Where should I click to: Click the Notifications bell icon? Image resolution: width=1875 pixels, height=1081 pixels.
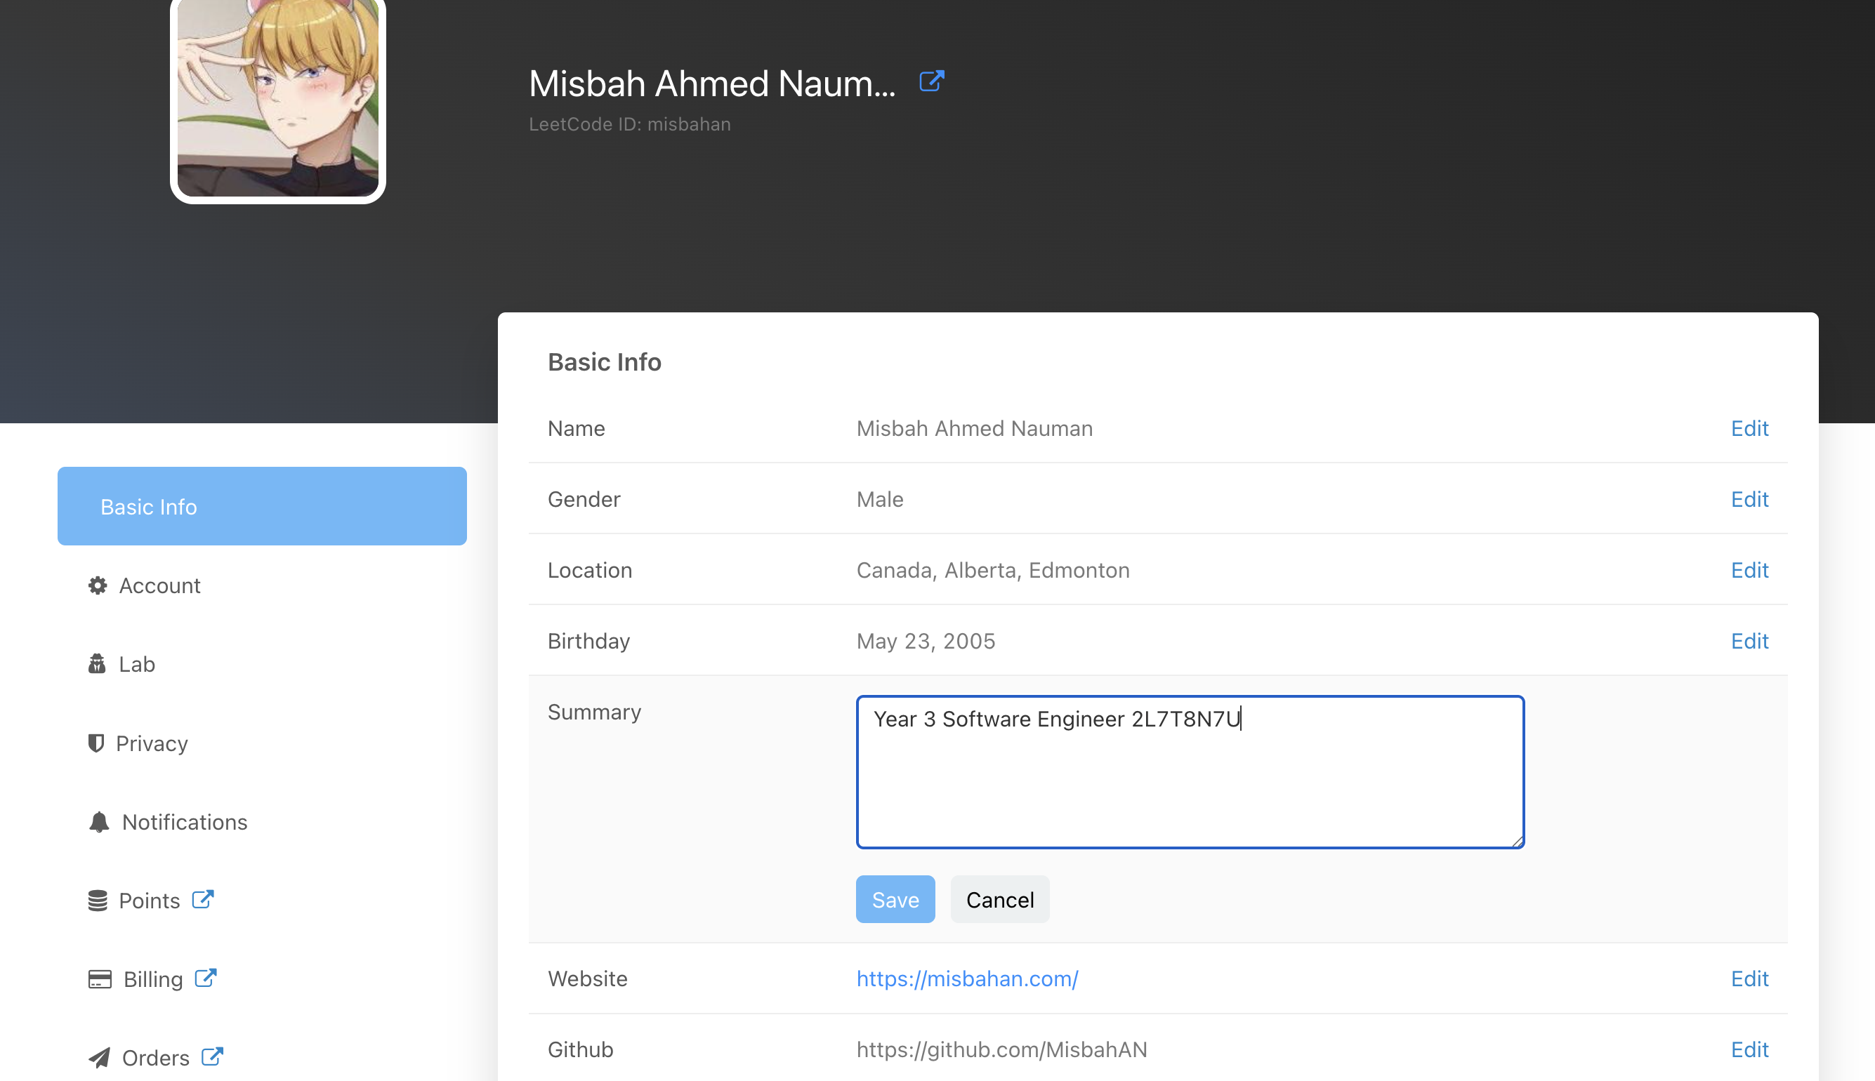click(99, 822)
